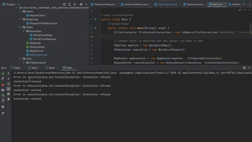252x142 pixels.
Task: Open MasterClient in the Project tree
Action: click(x=37, y=15)
